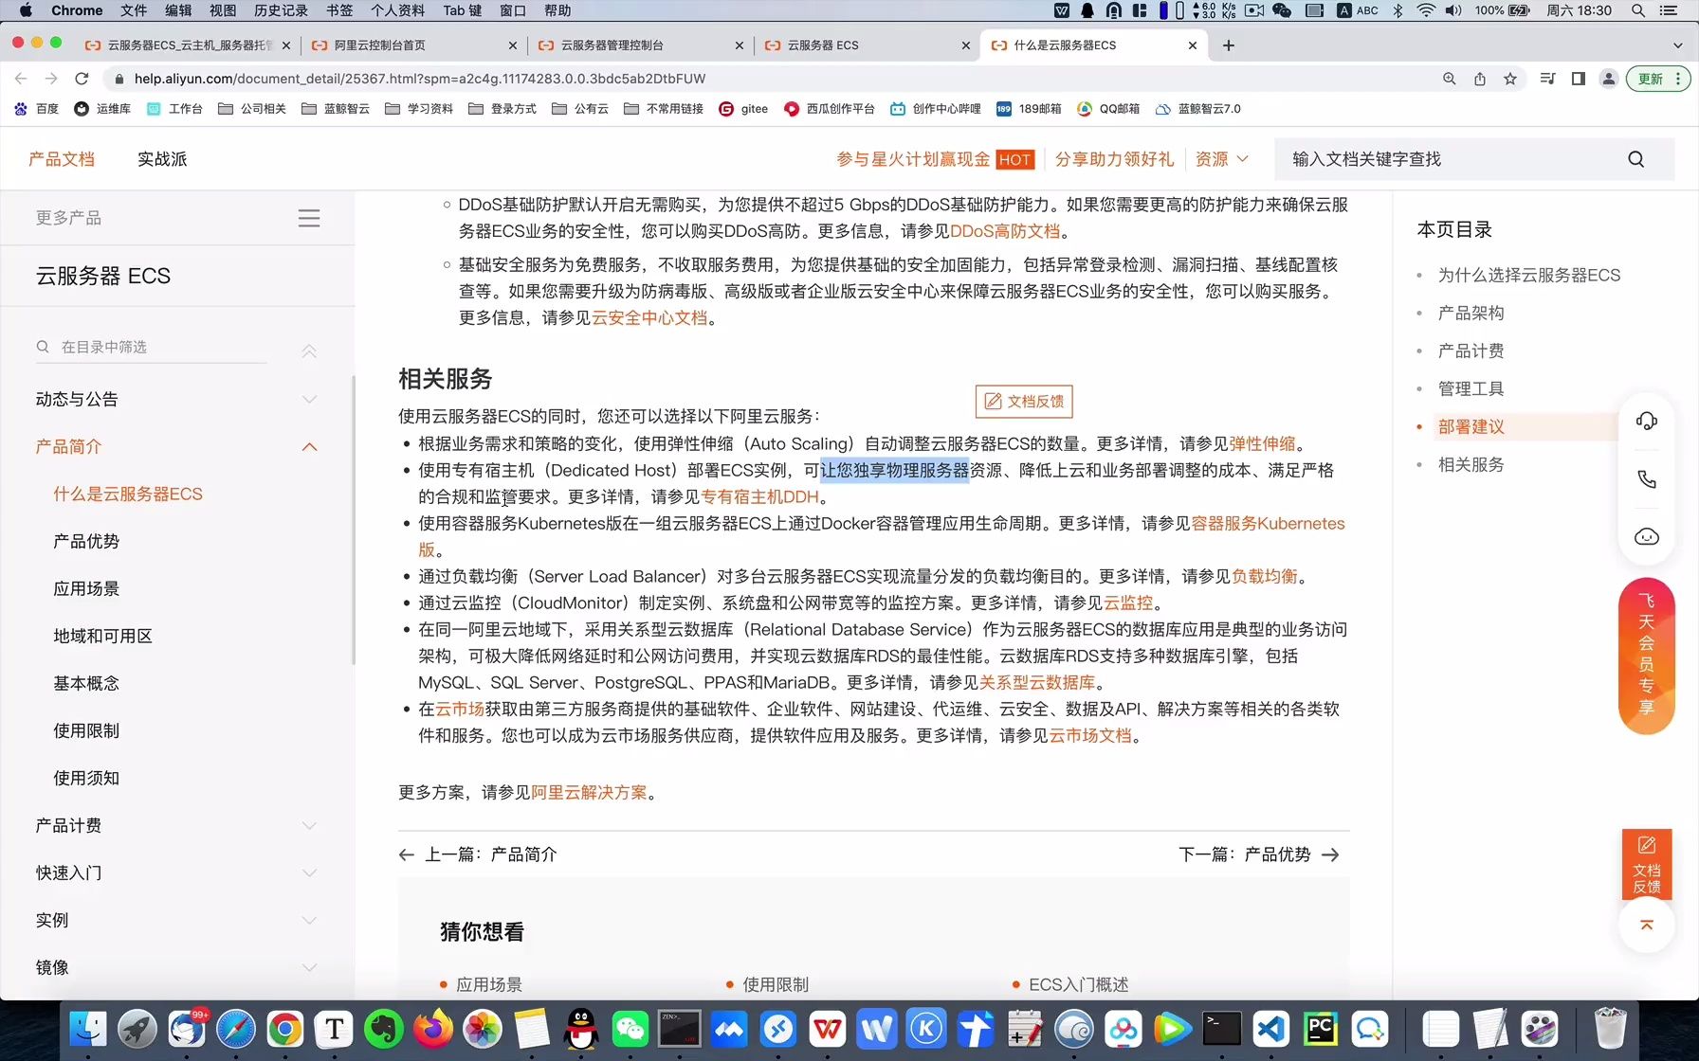Open the 弹性伸缩 link
This screenshot has width=1699, height=1061.
[1262, 443]
